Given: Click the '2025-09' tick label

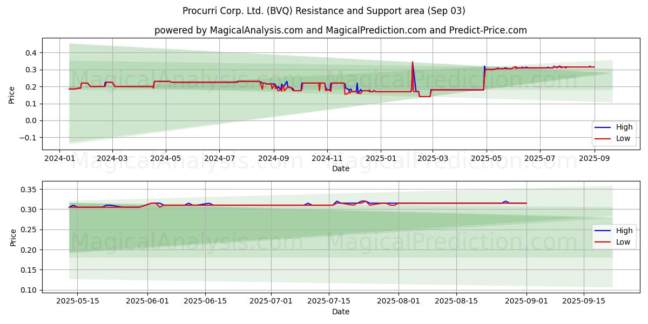Looking at the screenshot, I should click(x=594, y=159).
